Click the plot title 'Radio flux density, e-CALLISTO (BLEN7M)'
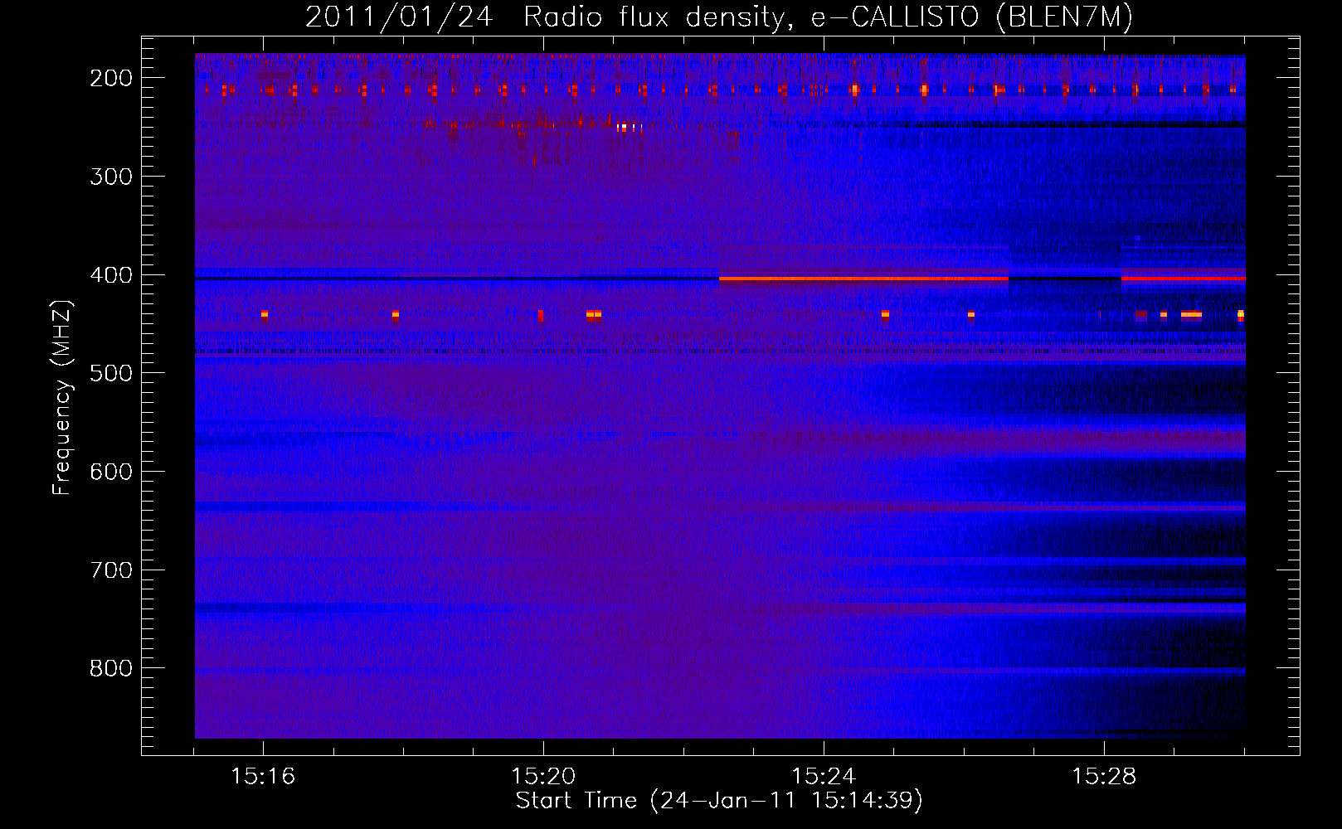 (x=828, y=17)
